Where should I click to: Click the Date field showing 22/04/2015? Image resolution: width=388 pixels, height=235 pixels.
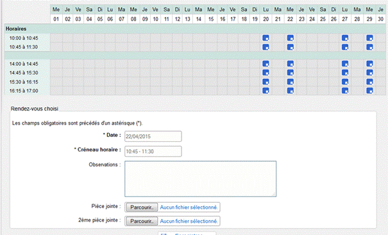point(153,137)
